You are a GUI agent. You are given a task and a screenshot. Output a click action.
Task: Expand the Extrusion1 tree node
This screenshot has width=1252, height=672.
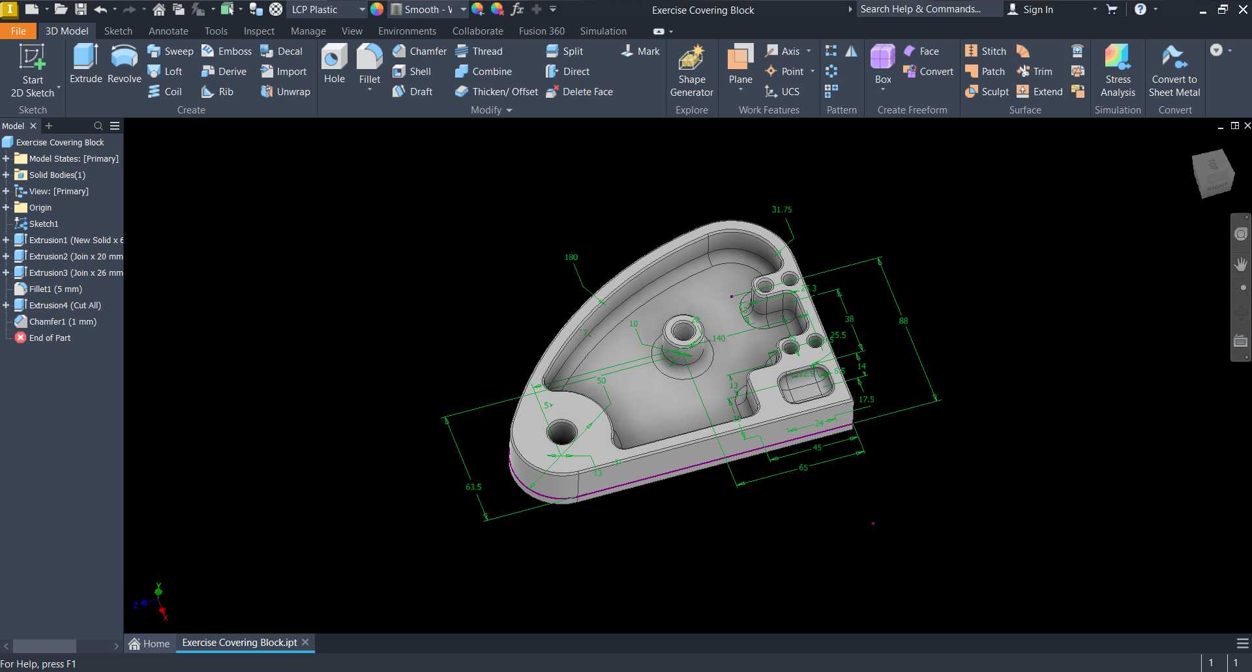[x=6, y=240]
